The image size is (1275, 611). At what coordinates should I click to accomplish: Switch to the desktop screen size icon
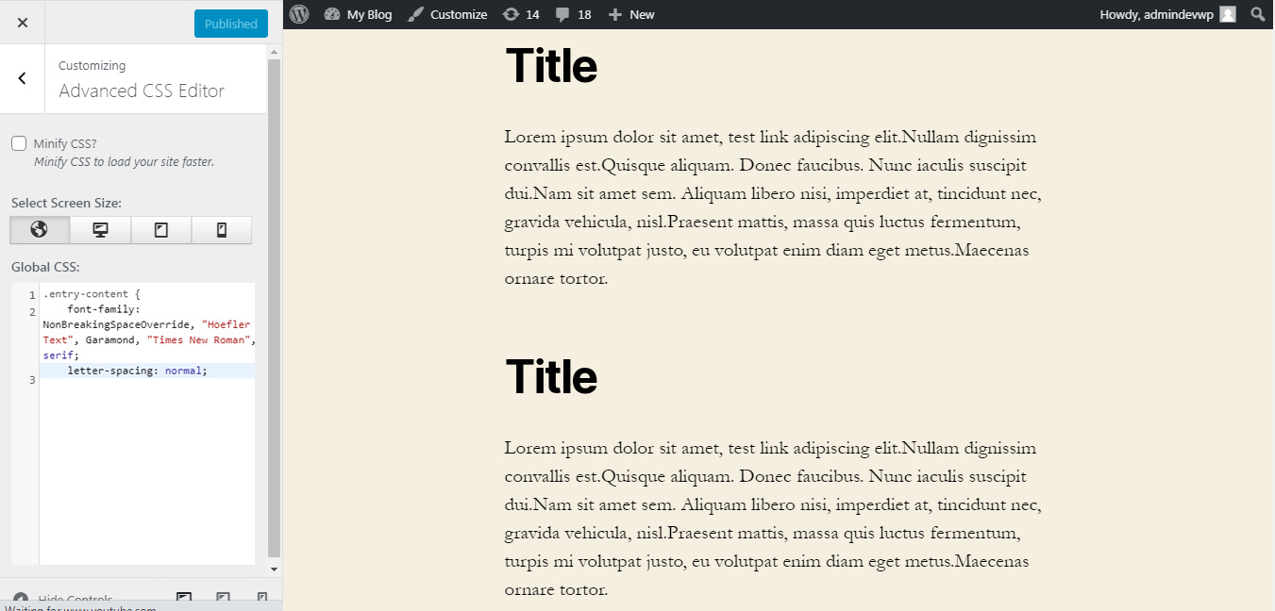[100, 230]
